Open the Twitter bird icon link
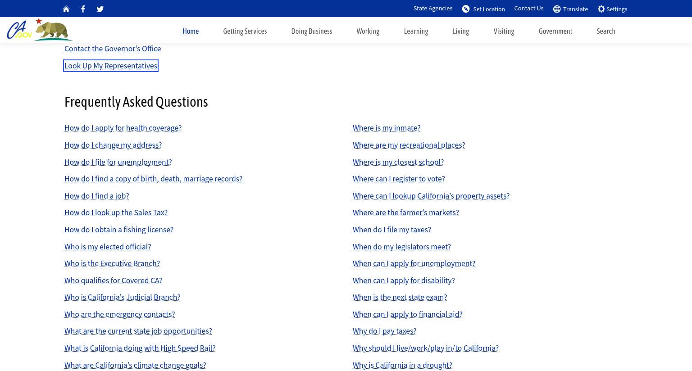Viewport: 692px width, 371px height. point(100,9)
